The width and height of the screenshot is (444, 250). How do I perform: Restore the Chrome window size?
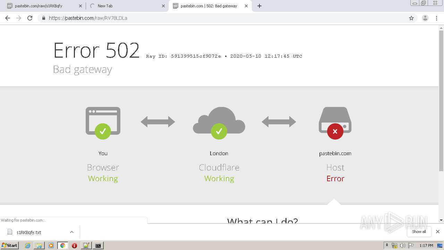423,3
